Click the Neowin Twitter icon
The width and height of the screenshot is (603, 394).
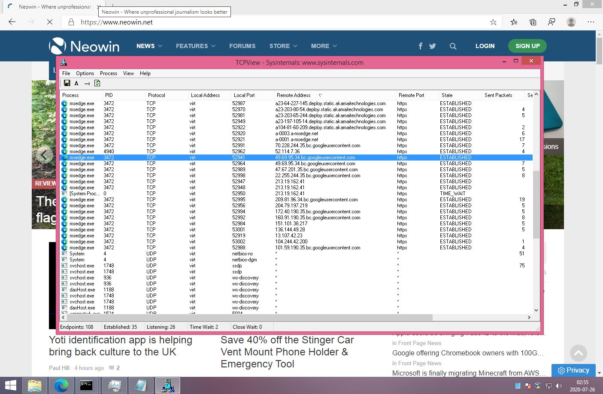pos(433,46)
